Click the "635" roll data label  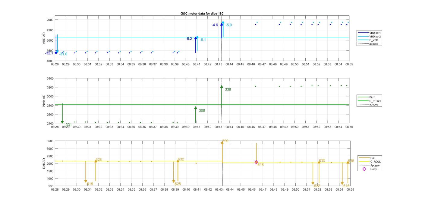(322, 161)
